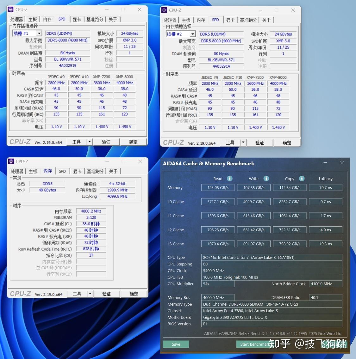Expand the 工具 arrow in slot #1 window
The image size is (356, 359).
click(x=90, y=142)
